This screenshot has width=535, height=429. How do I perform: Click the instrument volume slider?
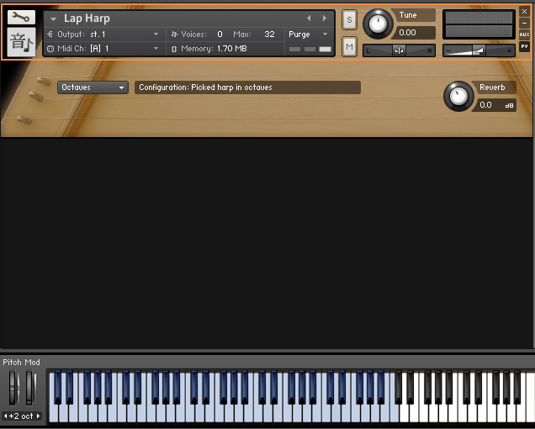point(479,50)
